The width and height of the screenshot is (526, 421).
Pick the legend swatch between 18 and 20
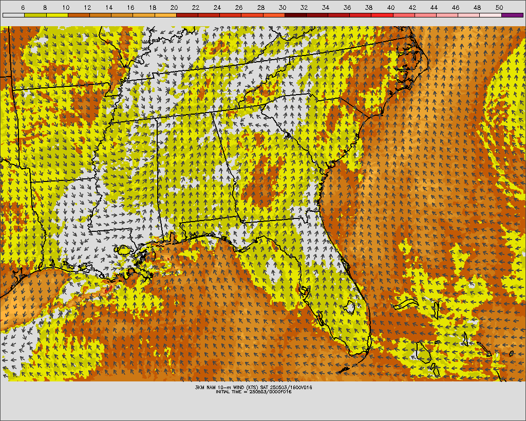click(x=166, y=15)
